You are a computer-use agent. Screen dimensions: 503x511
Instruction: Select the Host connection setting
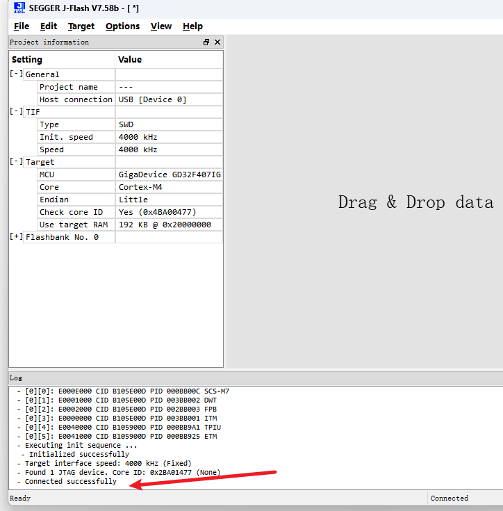(x=76, y=99)
